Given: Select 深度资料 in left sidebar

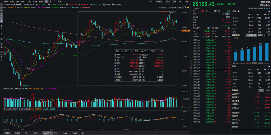Looking at the screenshot, I should (1, 56).
